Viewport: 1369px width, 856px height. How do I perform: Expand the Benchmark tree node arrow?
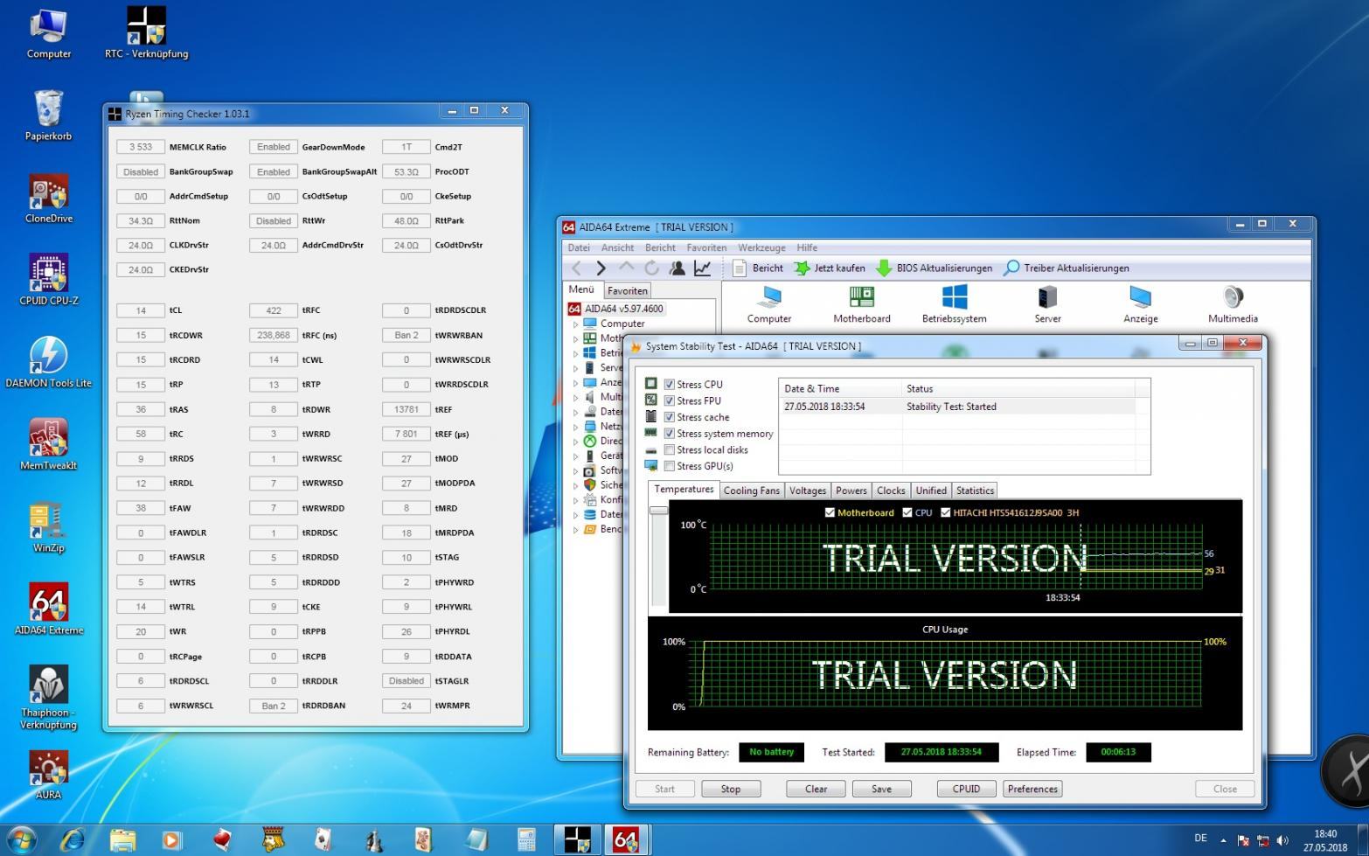coord(575,530)
